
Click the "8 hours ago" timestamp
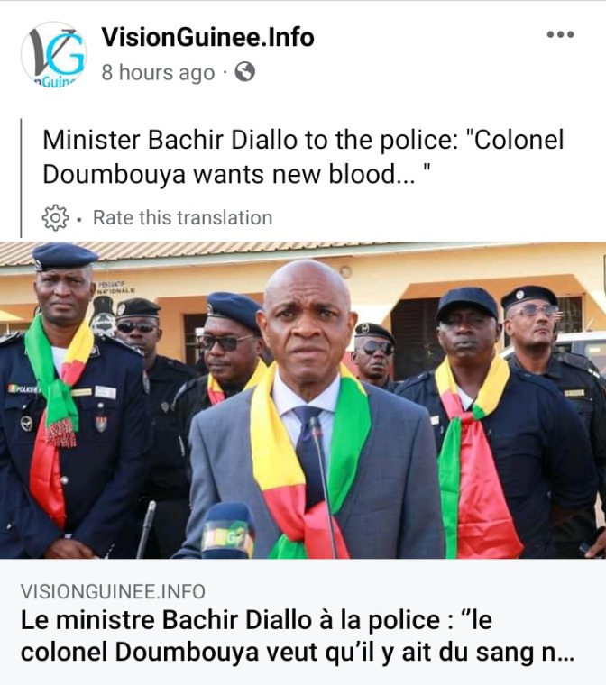coord(158,72)
